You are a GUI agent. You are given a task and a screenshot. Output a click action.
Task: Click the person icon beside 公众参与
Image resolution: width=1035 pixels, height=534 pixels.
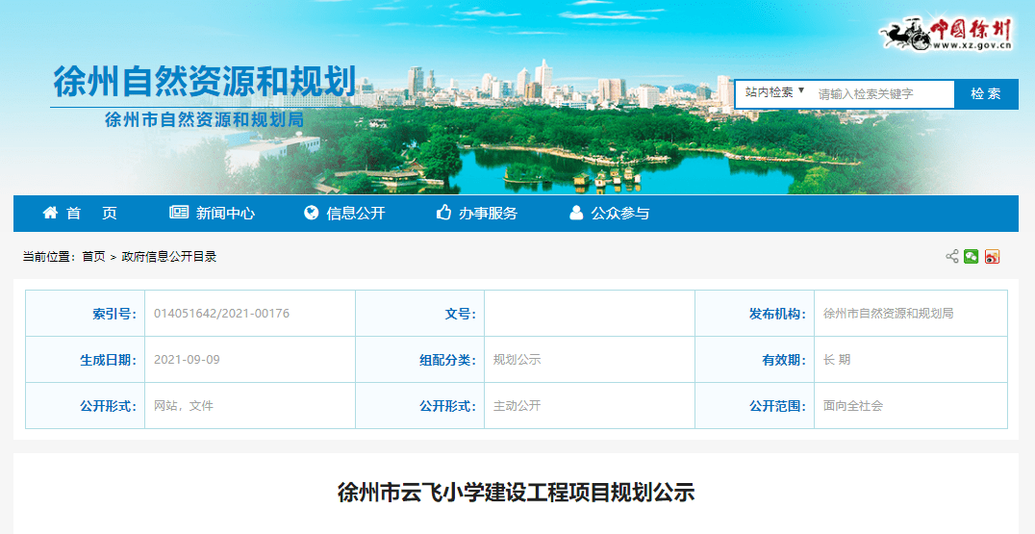(576, 213)
